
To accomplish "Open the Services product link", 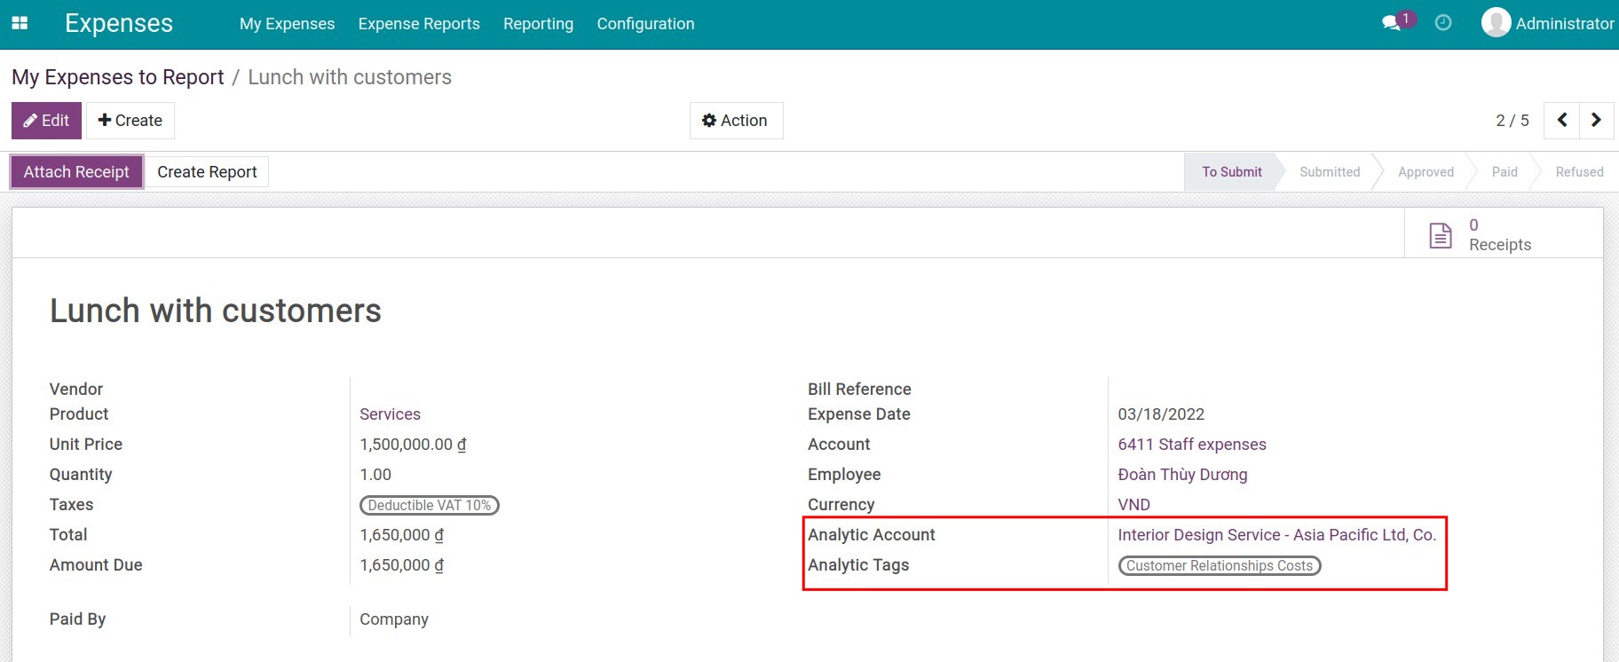I will [x=390, y=414].
